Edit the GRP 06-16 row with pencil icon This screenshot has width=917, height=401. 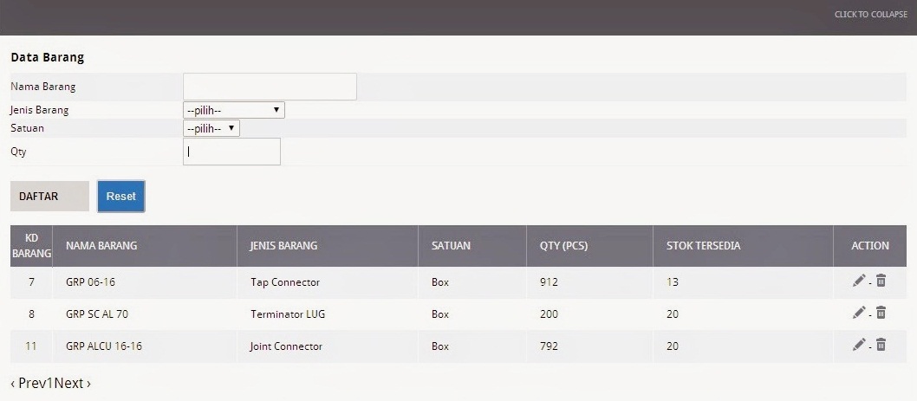coord(859,281)
